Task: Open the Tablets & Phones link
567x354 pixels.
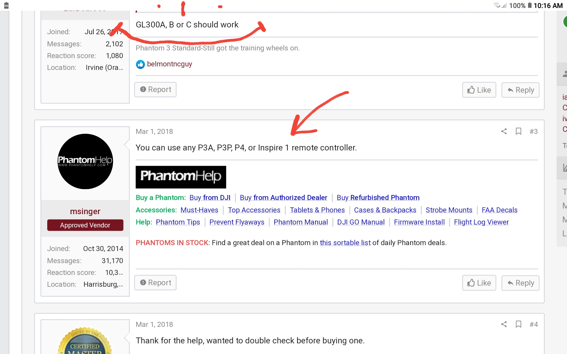Action: (317, 210)
